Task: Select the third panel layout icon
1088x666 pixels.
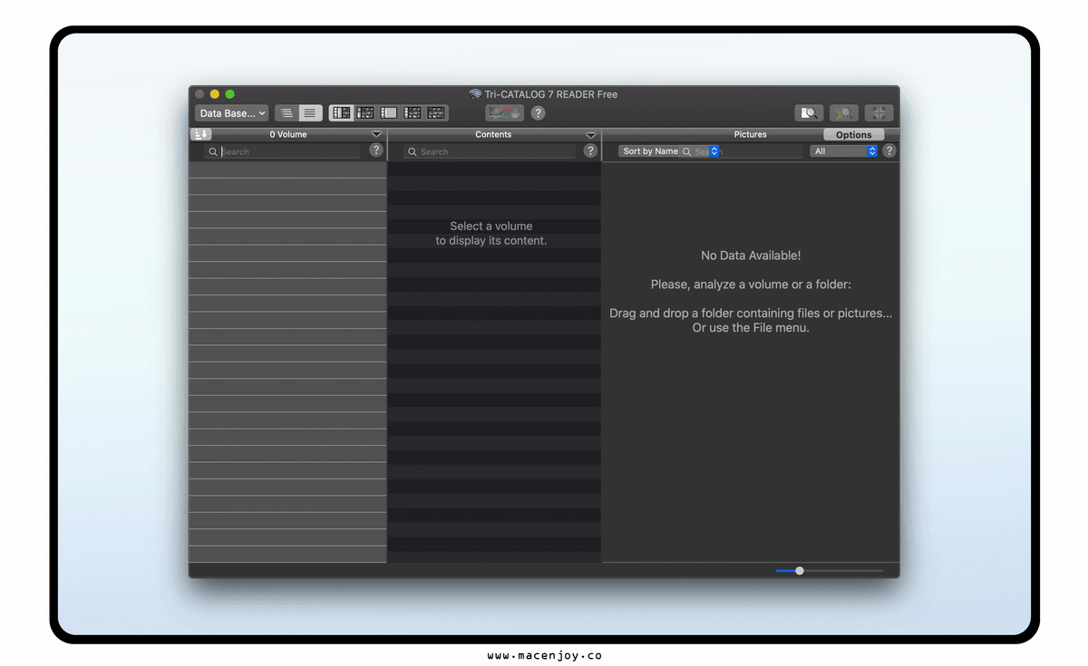Action: point(389,113)
